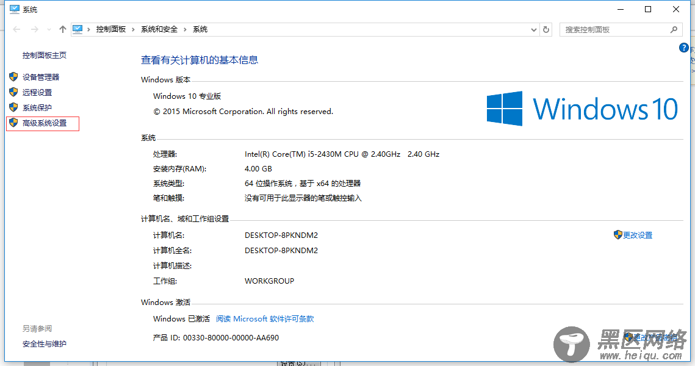The width and height of the screenshot is (695, 366).
Task: Click the Windows 10 logo image
Action: coord(582,109)
